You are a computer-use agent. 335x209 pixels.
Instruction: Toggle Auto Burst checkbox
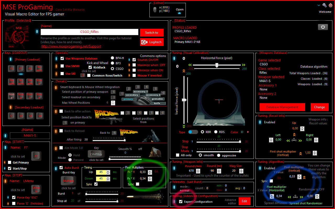point(61,167)
